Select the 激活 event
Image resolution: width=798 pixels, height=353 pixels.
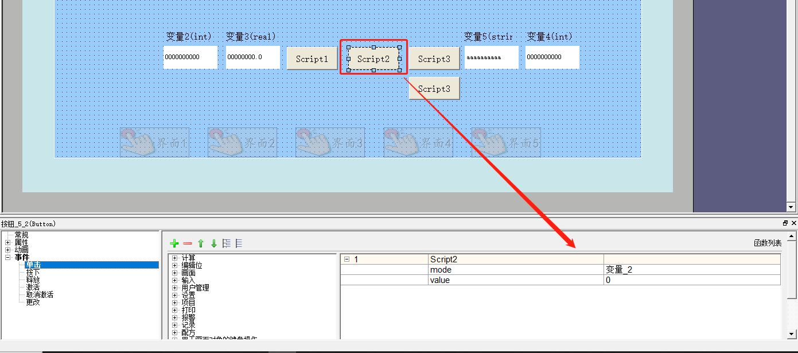click(x=33, y=287)
